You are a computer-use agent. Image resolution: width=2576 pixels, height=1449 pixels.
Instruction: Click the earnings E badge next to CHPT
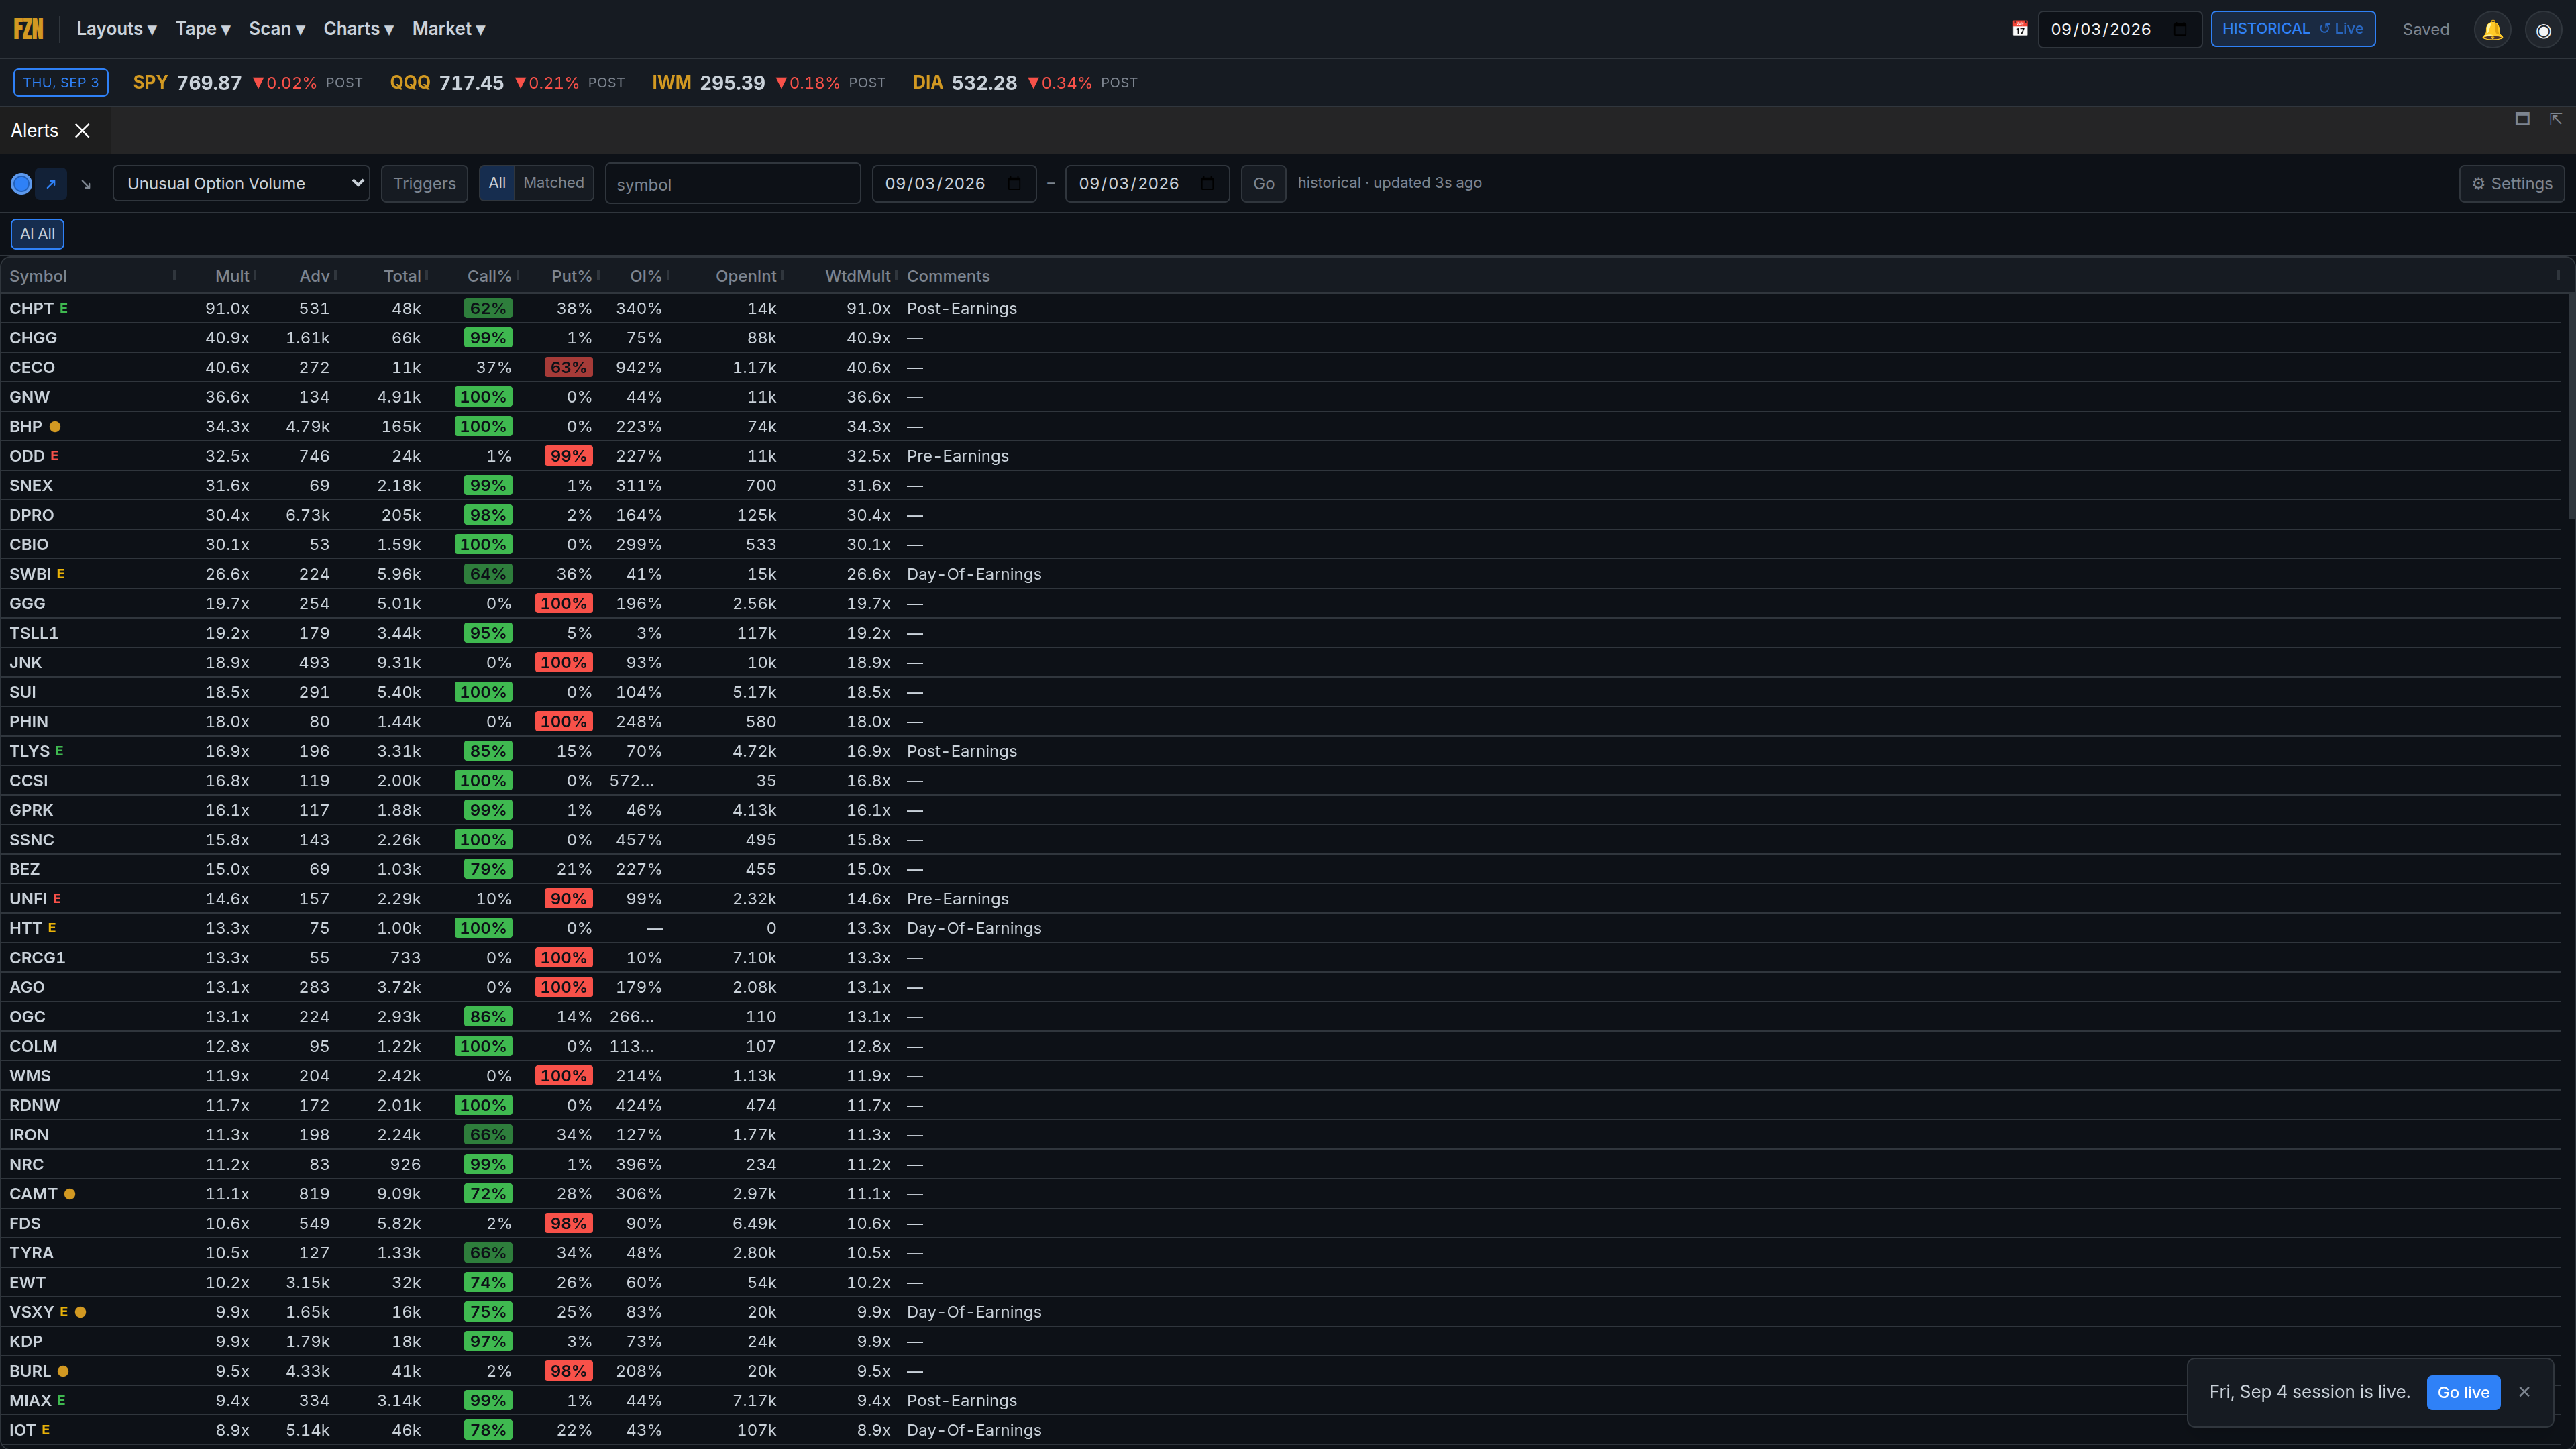point(64,308)
